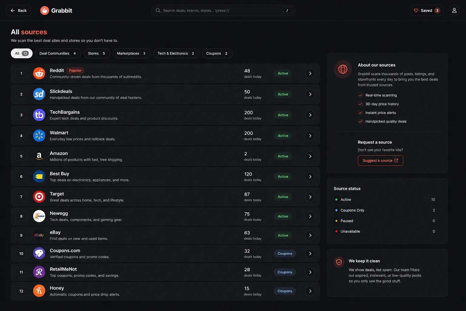This screenshot has height=311, width=466.
Task: Click the RetailMeNot logo icon
Action: [39, 272]
